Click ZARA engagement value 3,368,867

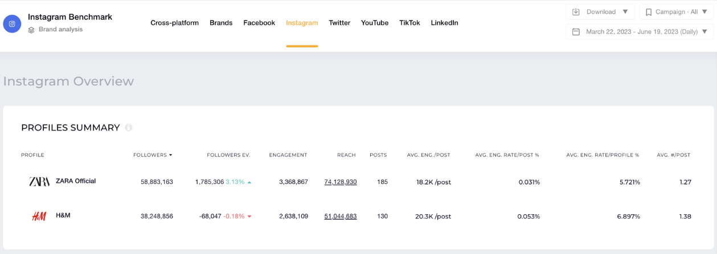tap(293, 182)
